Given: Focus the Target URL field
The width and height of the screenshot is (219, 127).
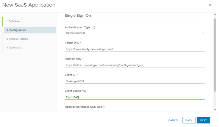Looking at the screenshot, I should coord(134,49).
